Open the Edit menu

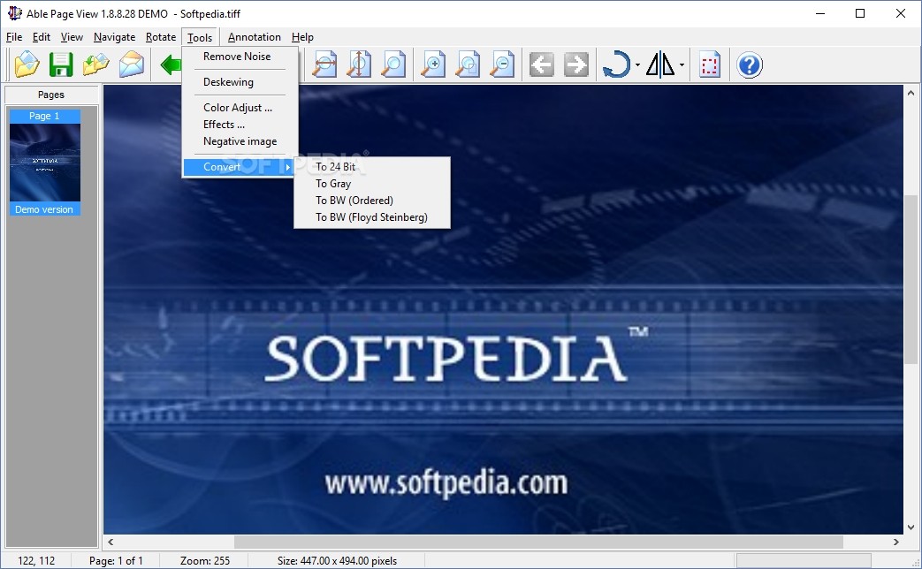(42, 37)
